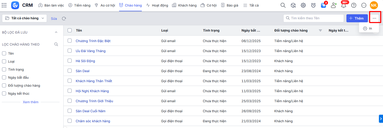This screenshot has height=128, width=383.
Task: Open the notifications bell icon
Action: coord(343,5)
